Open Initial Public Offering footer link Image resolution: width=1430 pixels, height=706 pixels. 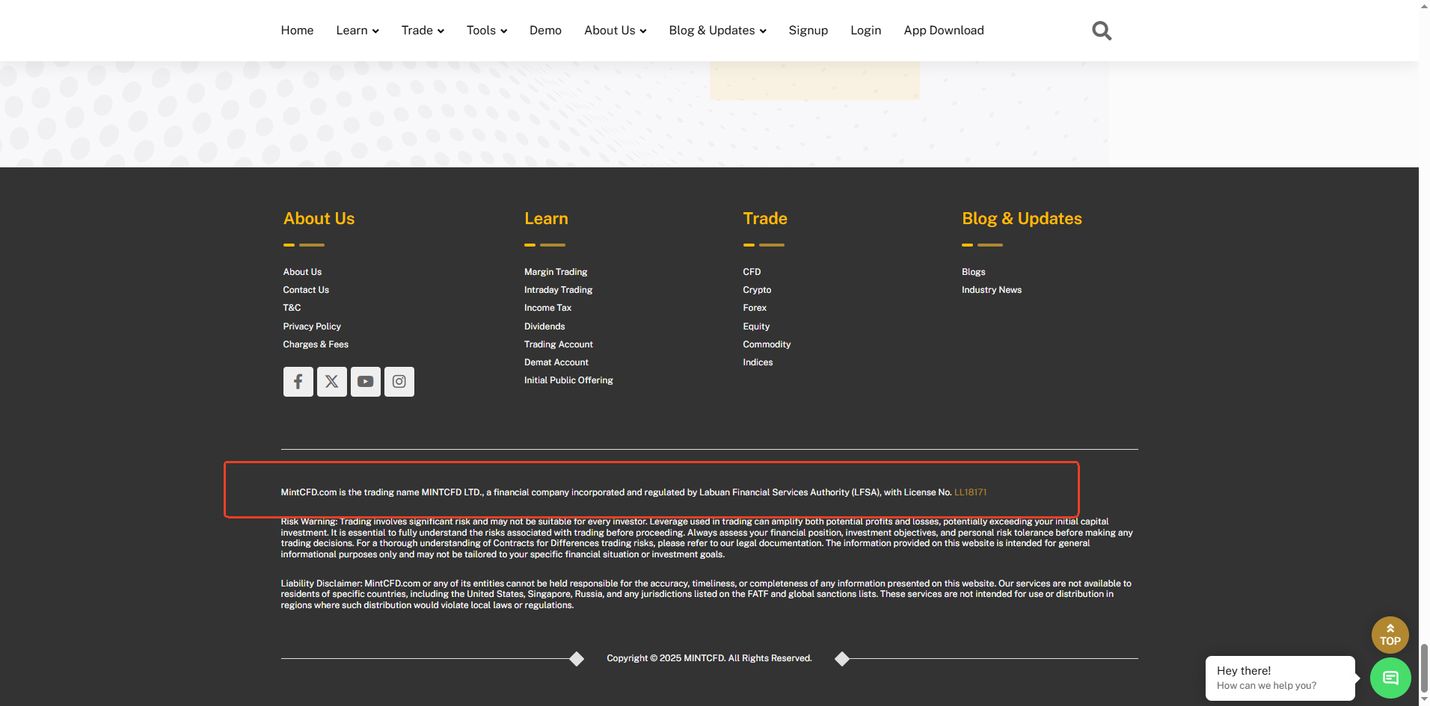tap(568, 380)
